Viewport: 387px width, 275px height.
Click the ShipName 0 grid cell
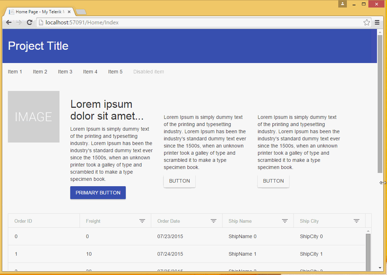pos(243,236)
